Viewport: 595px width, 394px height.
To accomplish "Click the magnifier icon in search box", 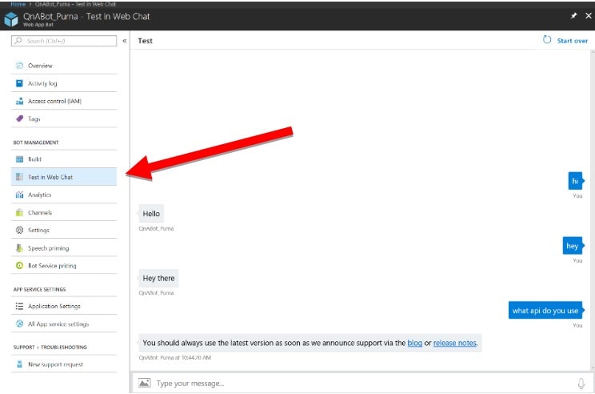I will 18,40.
